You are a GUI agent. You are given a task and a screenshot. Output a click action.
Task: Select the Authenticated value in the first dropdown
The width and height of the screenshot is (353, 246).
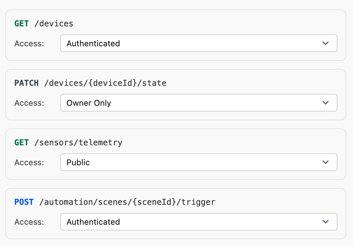click(93, 43)
